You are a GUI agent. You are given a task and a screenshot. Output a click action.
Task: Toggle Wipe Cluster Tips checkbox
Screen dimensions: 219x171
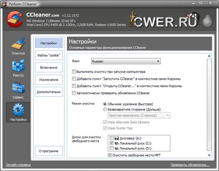tap(105, 128)
